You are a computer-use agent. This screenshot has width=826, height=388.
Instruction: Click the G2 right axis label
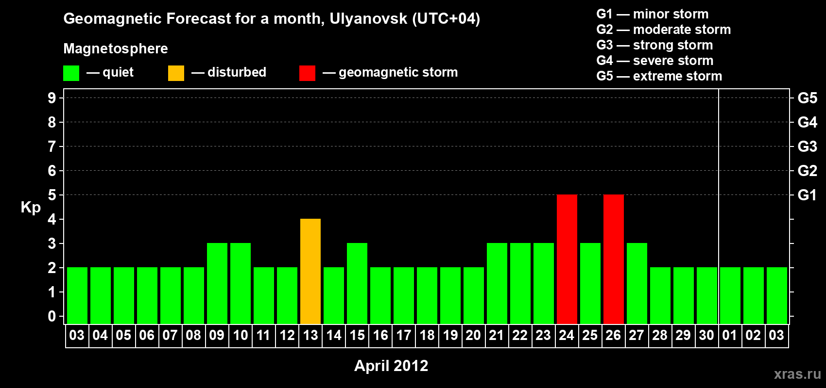click(x=808, y=171)
